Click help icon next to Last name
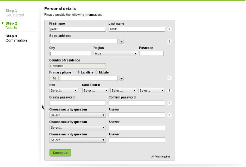 169,29
